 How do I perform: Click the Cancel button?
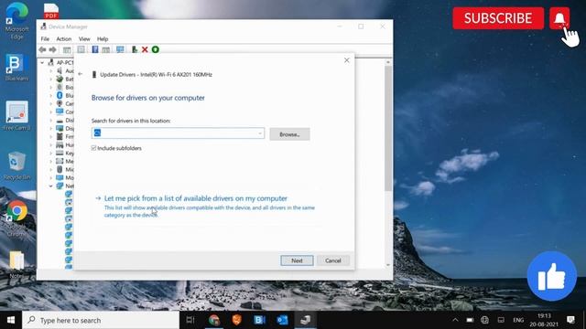(x=333, y=260)
